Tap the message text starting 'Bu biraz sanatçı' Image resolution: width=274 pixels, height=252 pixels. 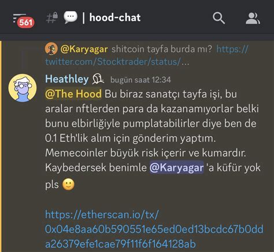point(152,138)
